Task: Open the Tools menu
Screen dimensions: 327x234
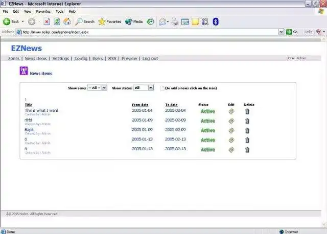Action: (x=60, y=11)
